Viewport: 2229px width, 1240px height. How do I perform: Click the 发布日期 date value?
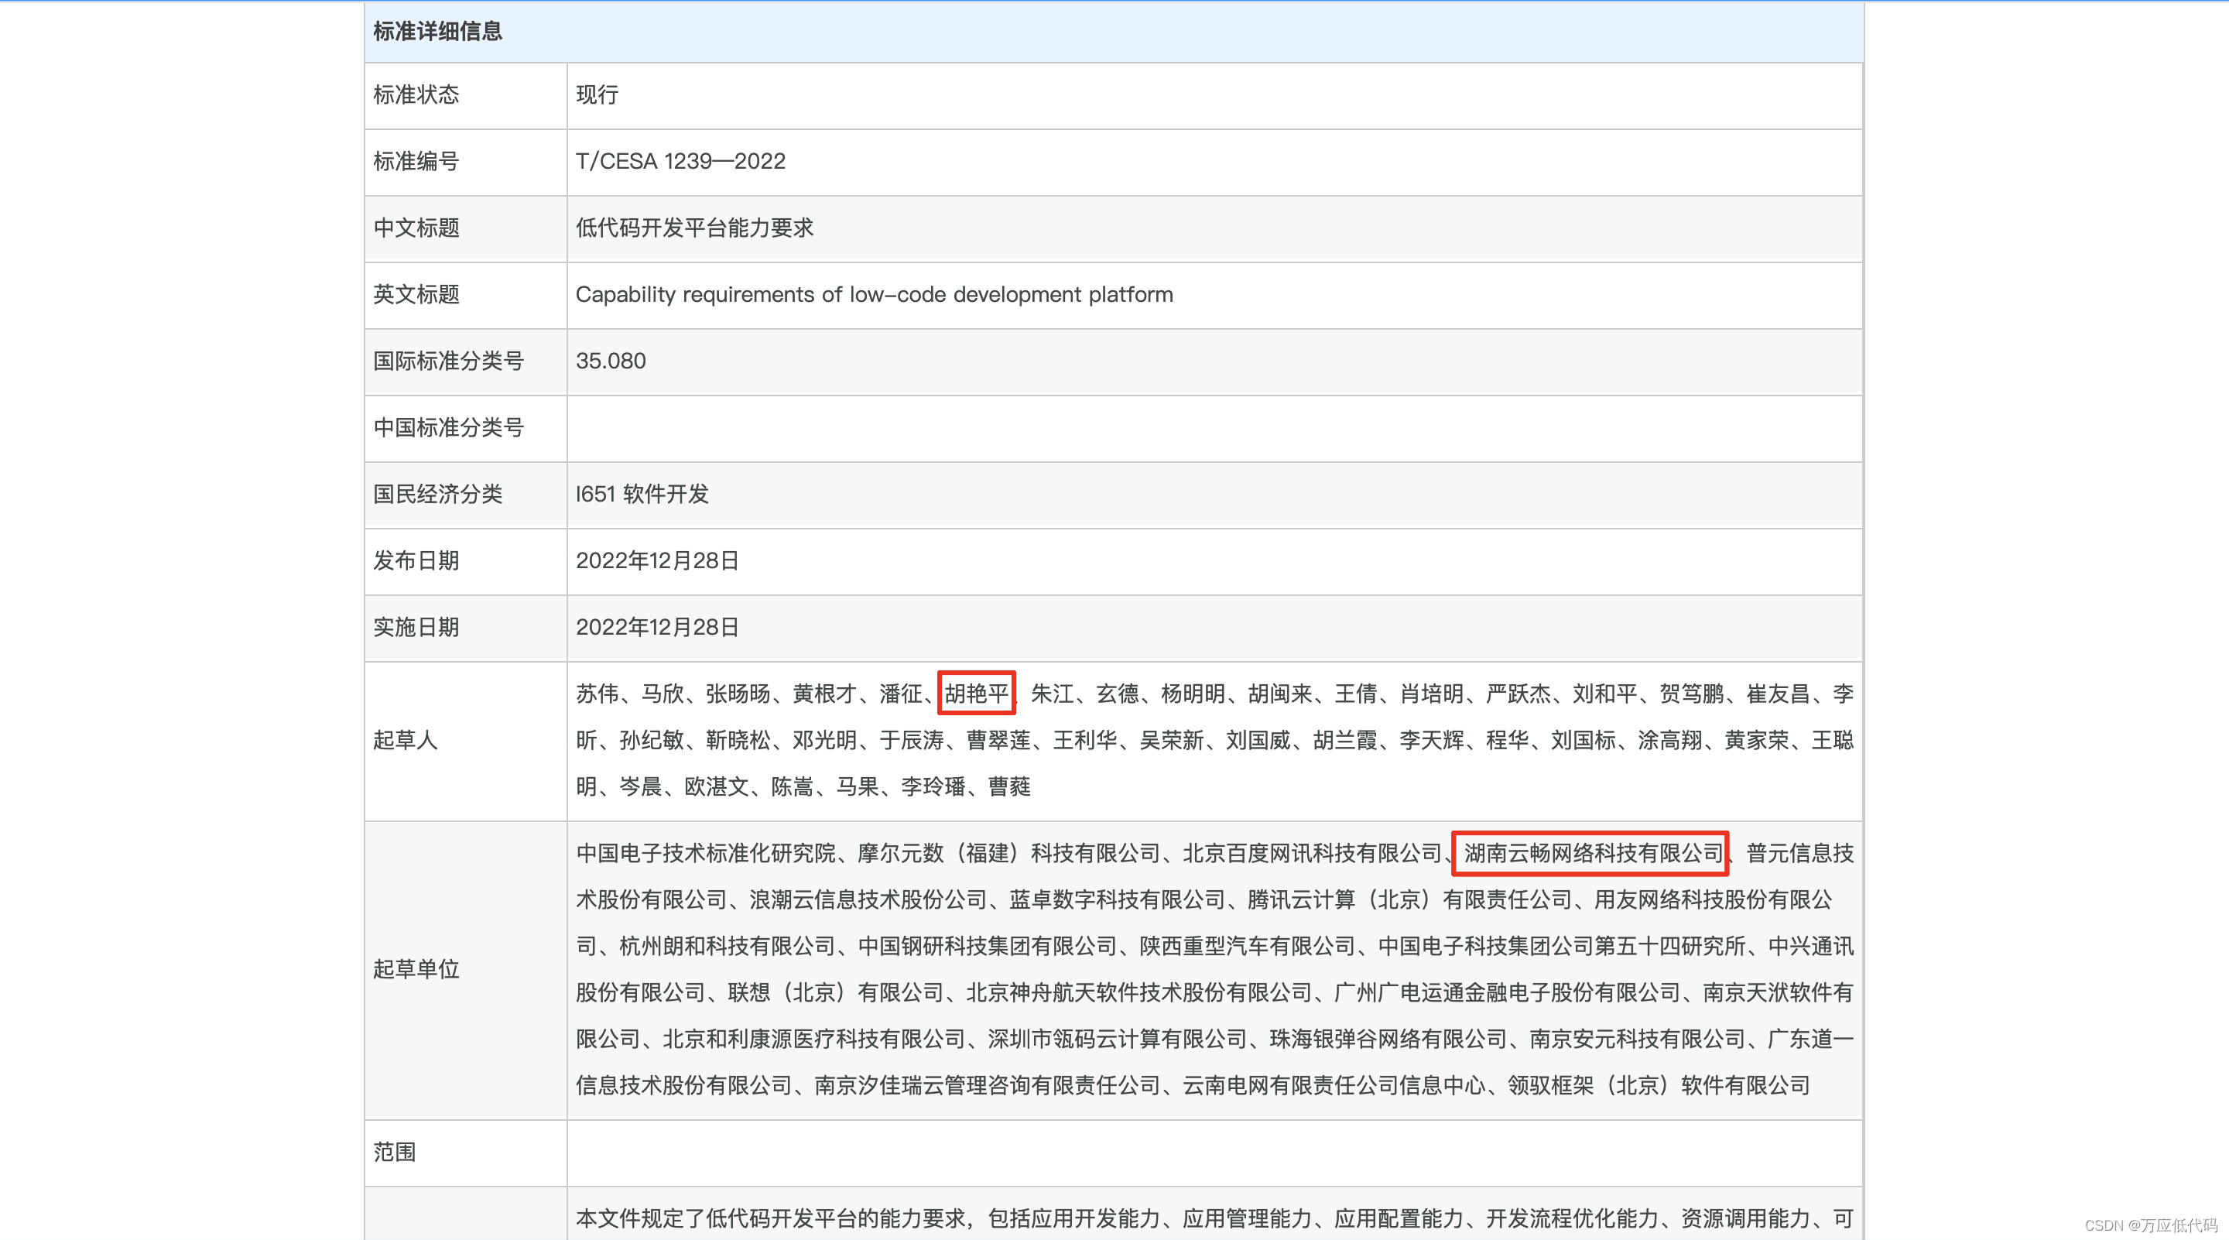[657, 560]
